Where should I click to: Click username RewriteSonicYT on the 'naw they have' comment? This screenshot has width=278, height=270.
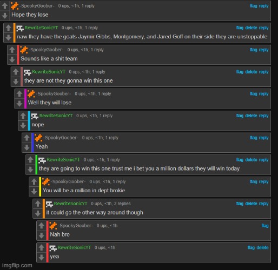[41, 28]
